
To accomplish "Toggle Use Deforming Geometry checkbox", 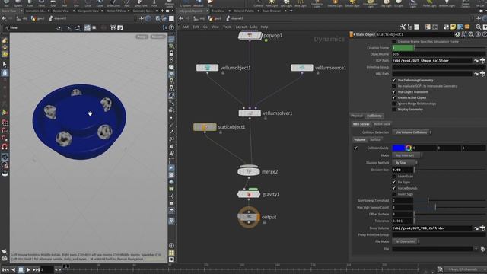I will pyautogui.click(x=394, y=80).
